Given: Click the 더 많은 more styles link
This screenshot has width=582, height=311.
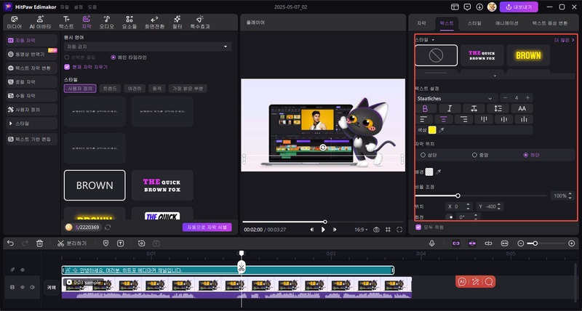Looking at the screenshot, I should (x=565, y=40).
